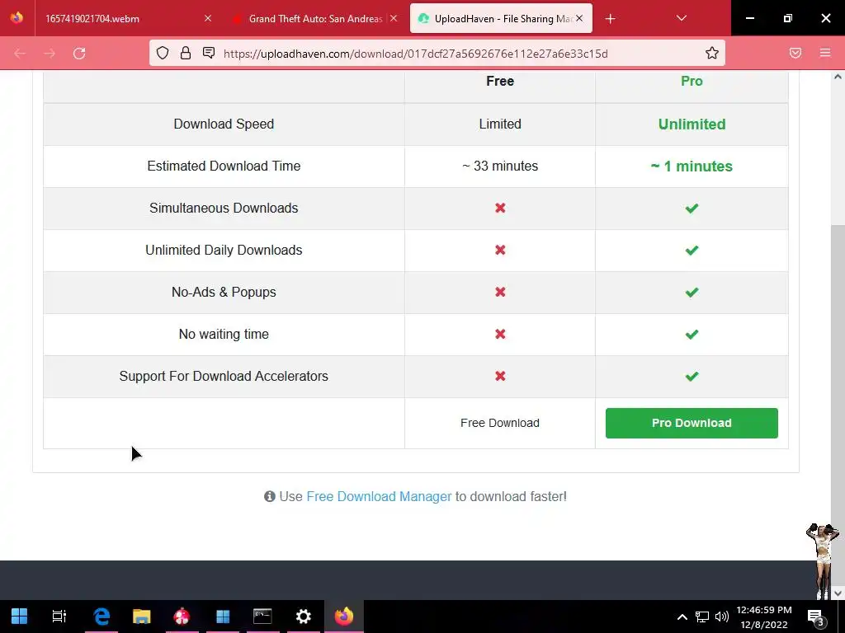Click the Download Speed row label

(x=224, y=124)
